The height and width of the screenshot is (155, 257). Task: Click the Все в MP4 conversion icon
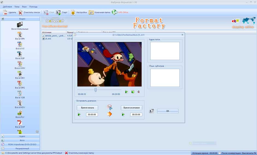20,34
